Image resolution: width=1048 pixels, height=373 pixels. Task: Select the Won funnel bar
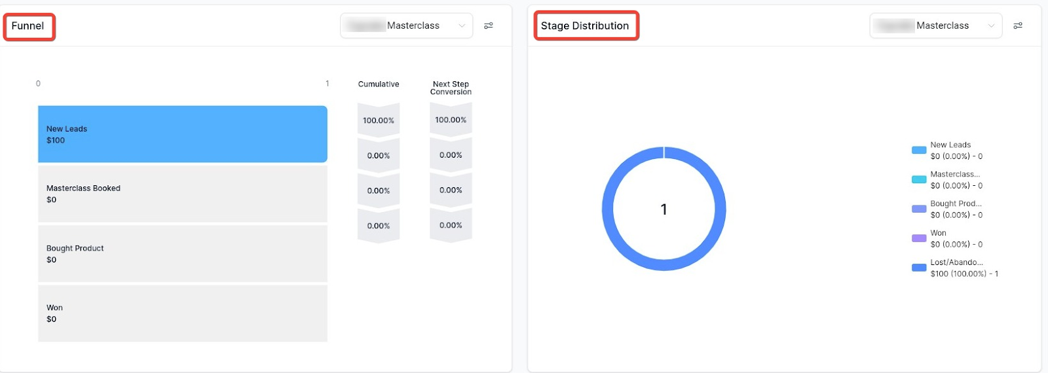[182, 313]
